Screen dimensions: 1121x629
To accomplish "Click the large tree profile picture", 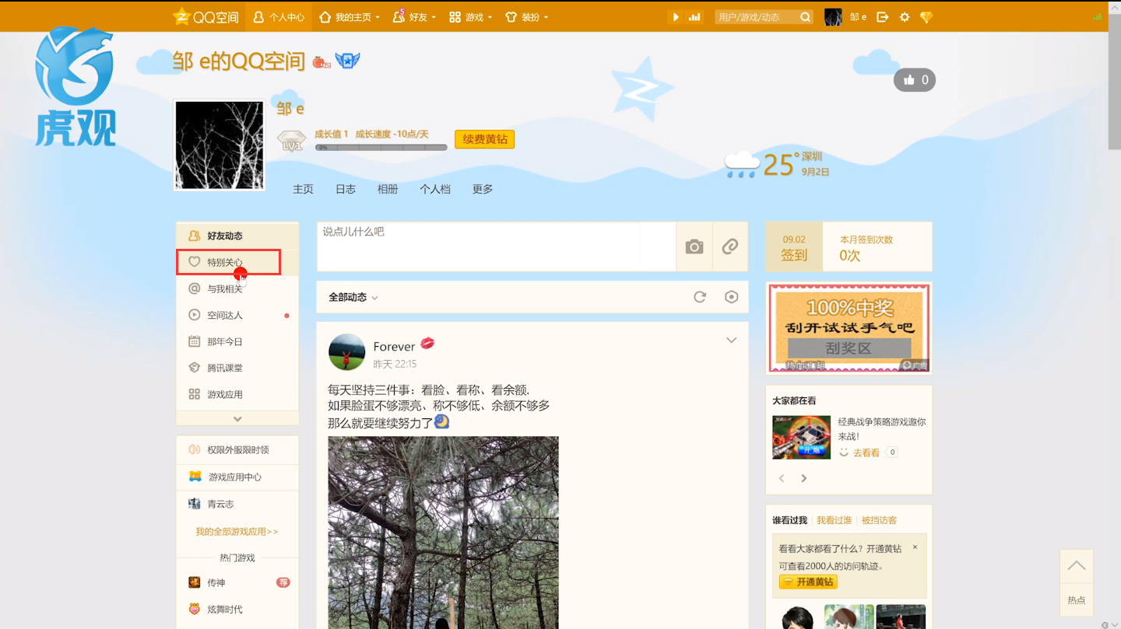I will point(220,145).
